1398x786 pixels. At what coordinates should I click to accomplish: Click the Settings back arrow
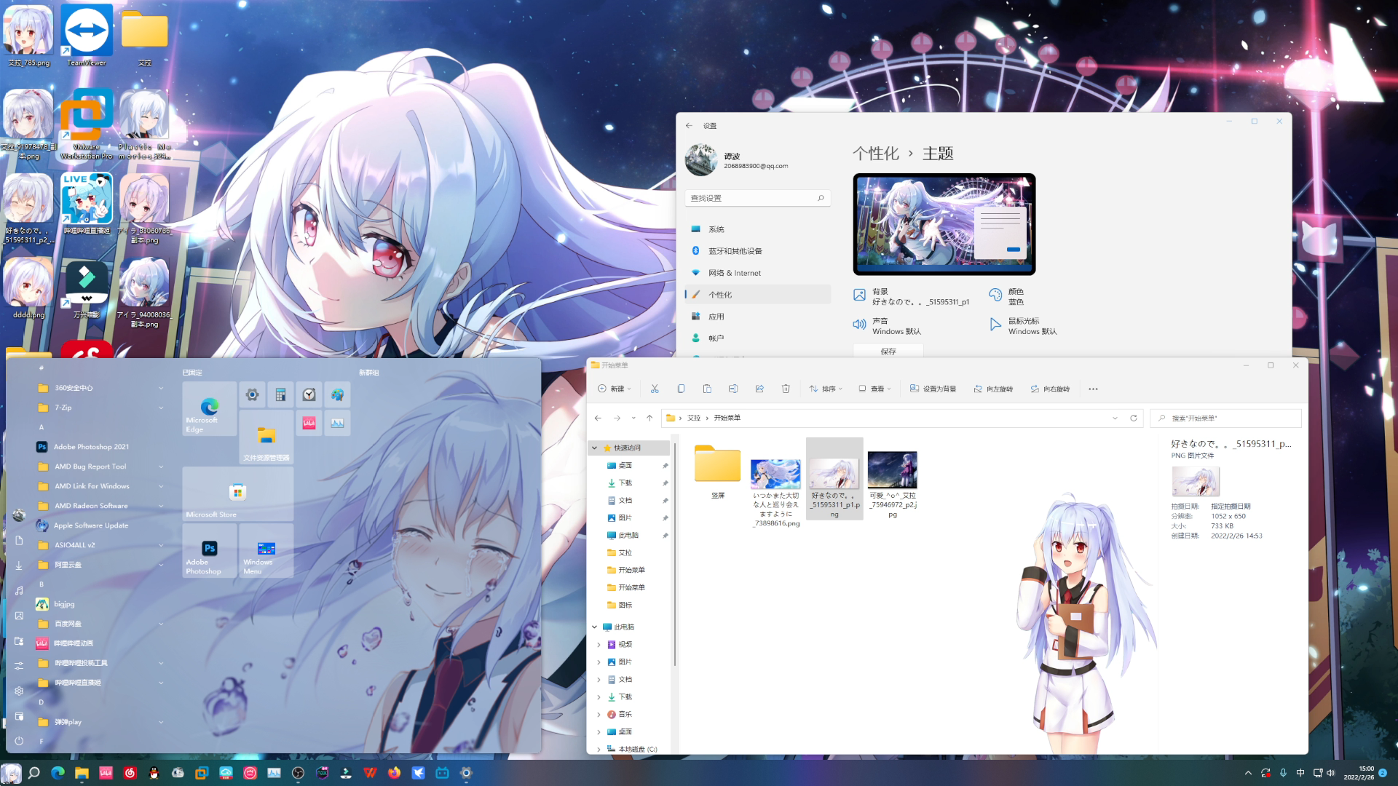coord(689,126)
